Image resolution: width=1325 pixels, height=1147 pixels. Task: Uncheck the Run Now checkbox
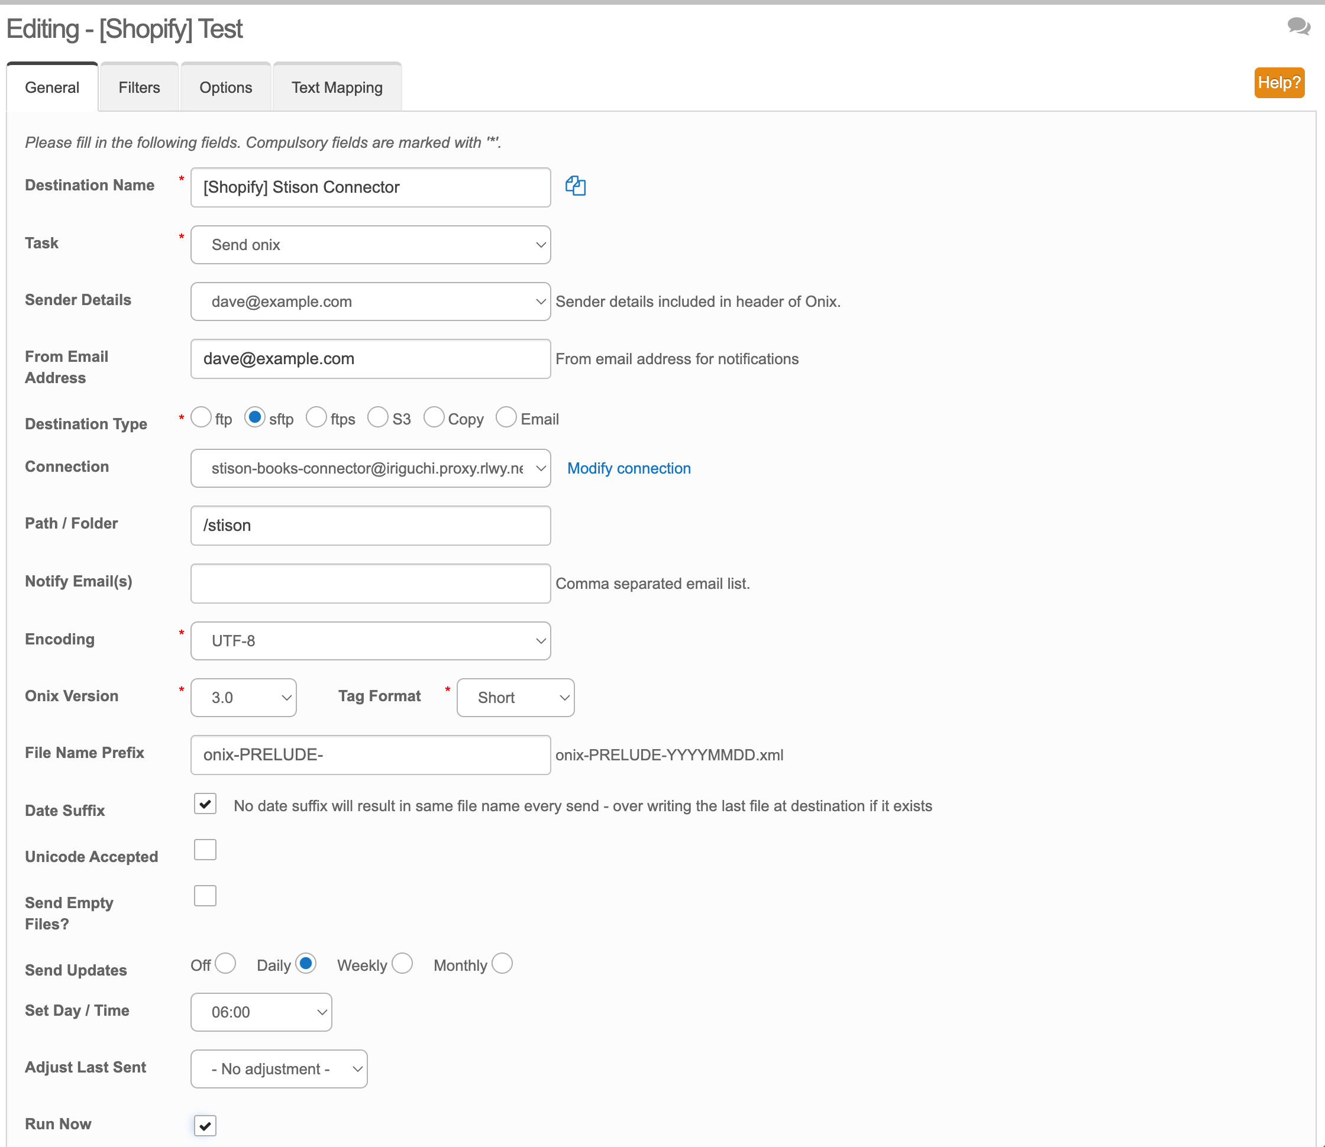point(205,1125)
